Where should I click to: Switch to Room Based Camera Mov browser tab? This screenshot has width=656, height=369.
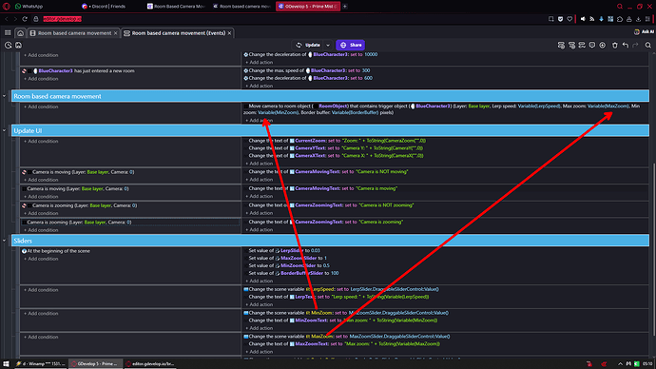176,7
